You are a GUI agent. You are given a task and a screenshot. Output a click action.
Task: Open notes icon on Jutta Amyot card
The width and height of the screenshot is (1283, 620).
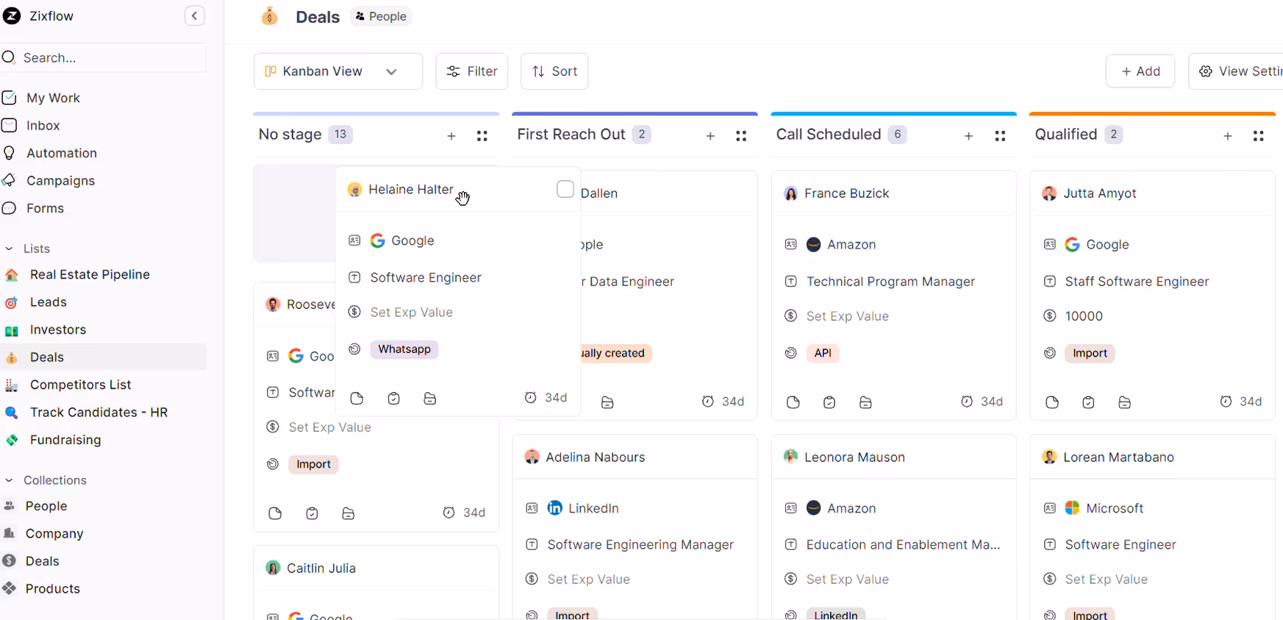click(x=1052, y=402)
